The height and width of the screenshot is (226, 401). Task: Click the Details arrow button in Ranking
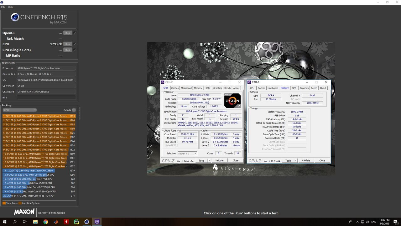[74, 110]
